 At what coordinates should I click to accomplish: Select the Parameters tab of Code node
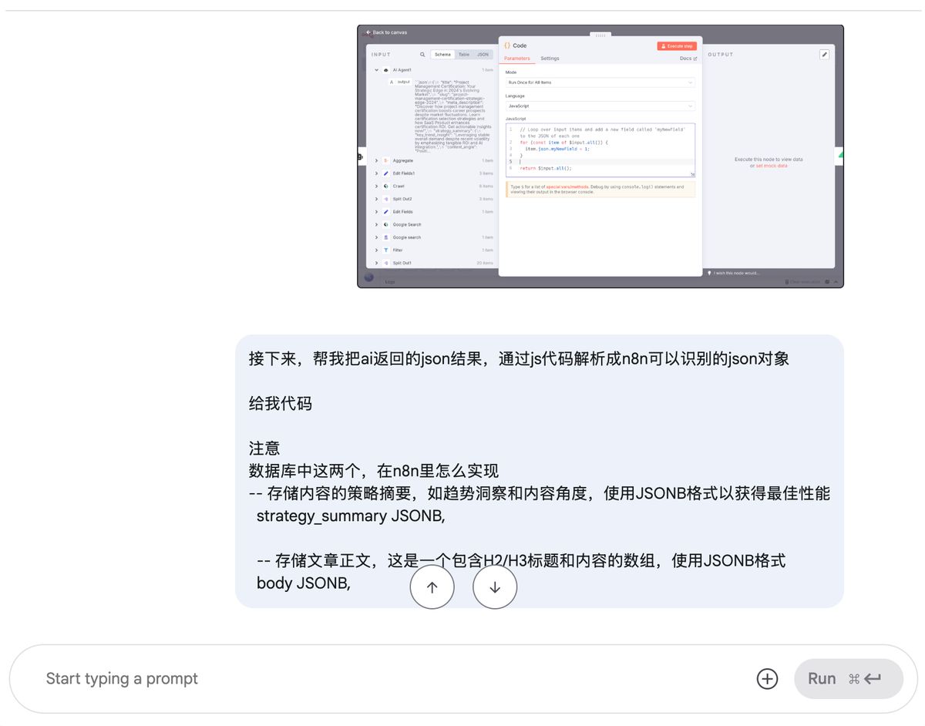click(517, 59)
